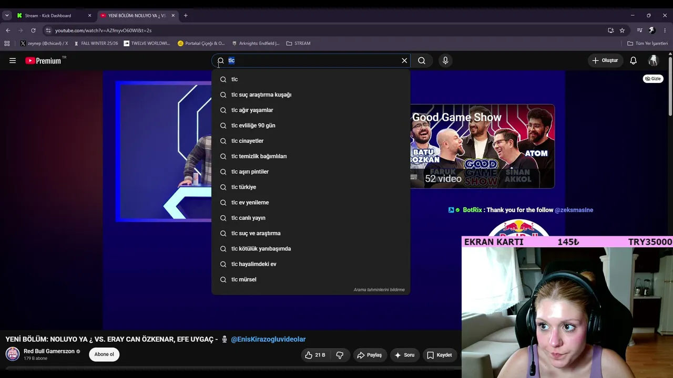Image resolution: width=673 pixels, height=378 pixels.
Task: Open the Arknights: Endfield bookmark
Action: [256, 44]
